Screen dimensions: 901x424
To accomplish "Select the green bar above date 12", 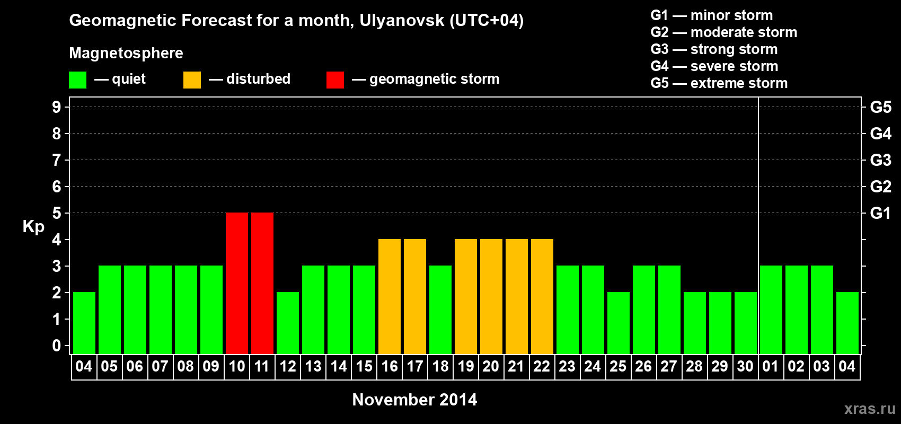I will (288, 323).
